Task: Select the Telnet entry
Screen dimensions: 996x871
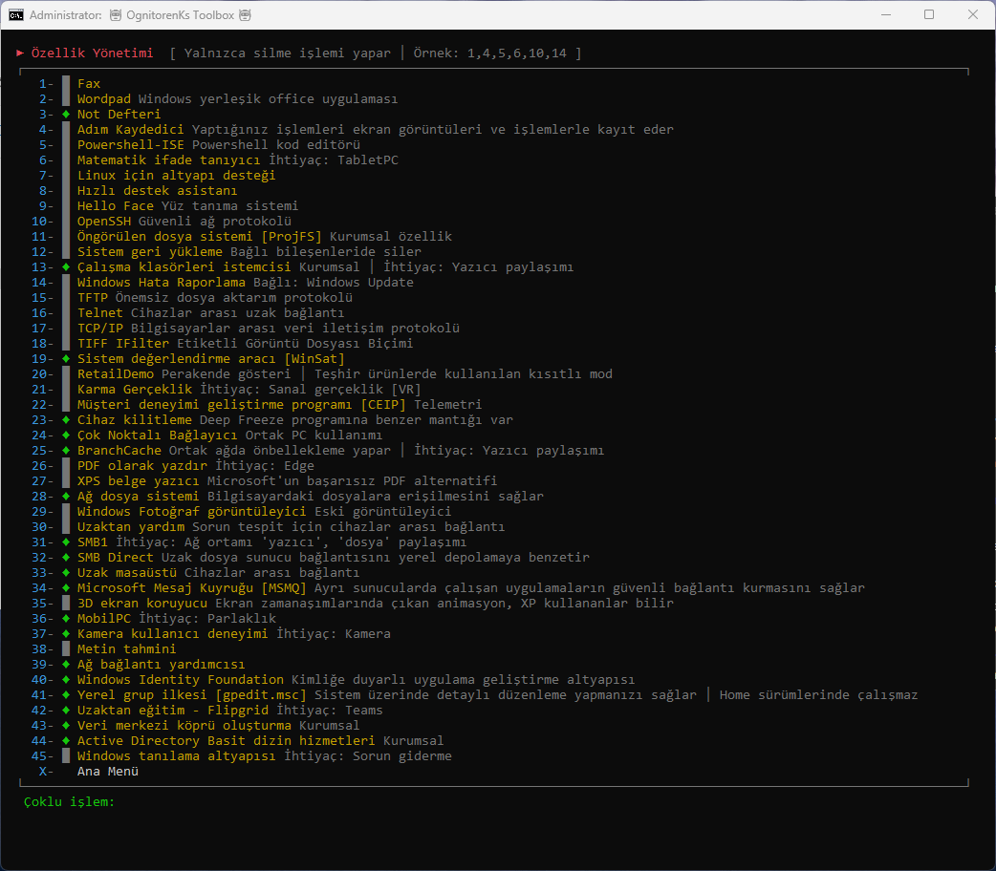Action: coord(100,313)
